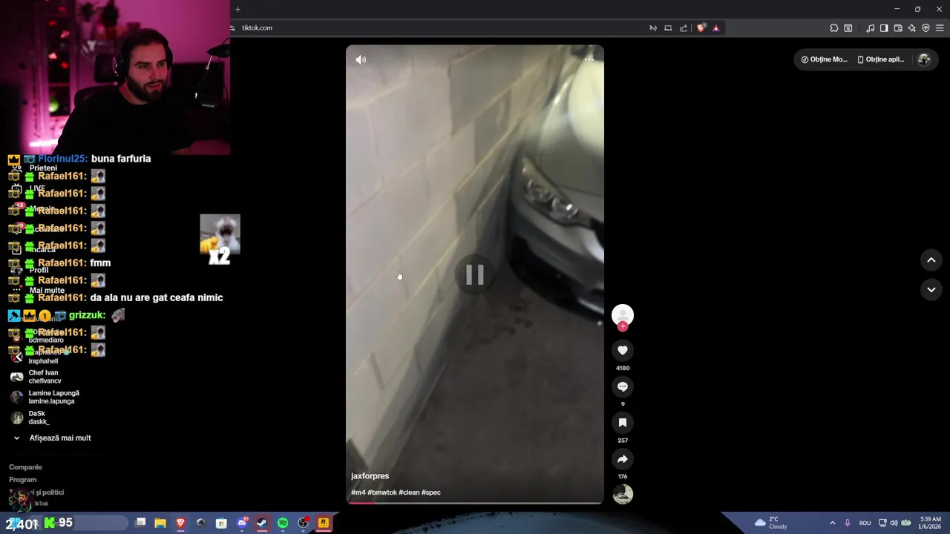The image size is (950, 534).
Task: Open the #m4 hashtag
Action: [x=358, y=492]
